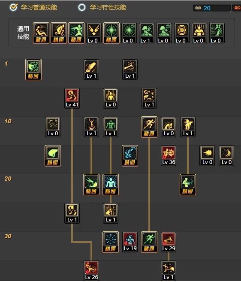Click the SP points field showing 20
The height and width of the screenshot is (282, 241).
coord(212,8)
